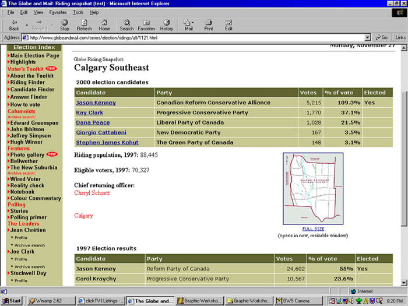Click the Refresh toolbar icon

[85, 25]
